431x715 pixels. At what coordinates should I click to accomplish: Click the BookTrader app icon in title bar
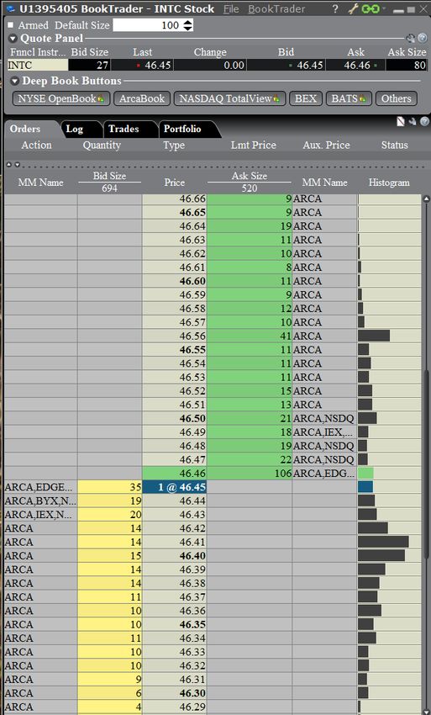coord(10,8)
